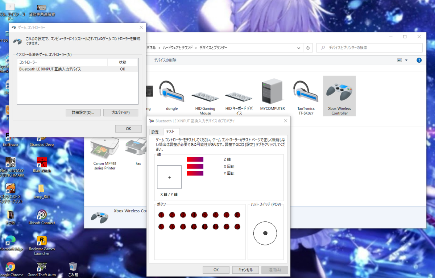Open the Google Chrome desktop shortcut
The width and height of the screenshot is (435, 278).
pyautogui.click(x=11, y=269)
